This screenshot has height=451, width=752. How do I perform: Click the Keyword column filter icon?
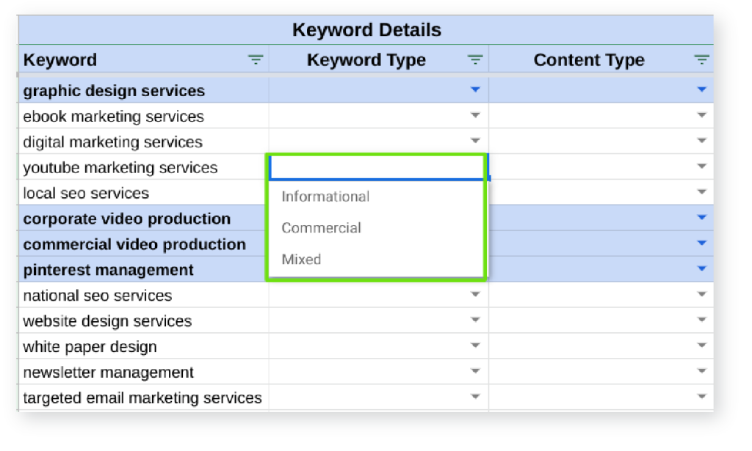256,60
